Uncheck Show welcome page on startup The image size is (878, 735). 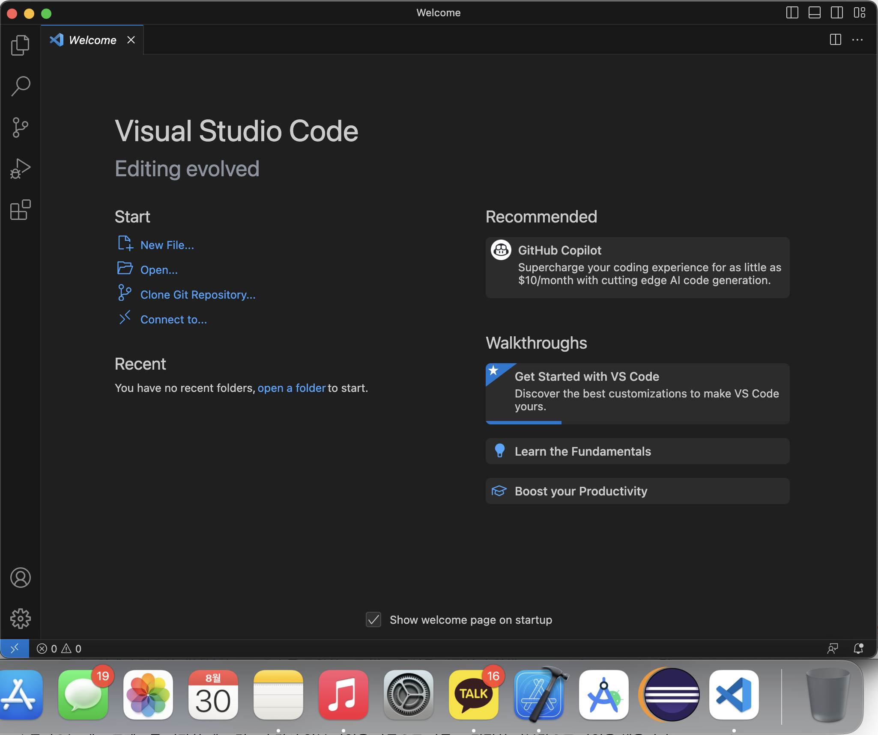pos(373,619)
